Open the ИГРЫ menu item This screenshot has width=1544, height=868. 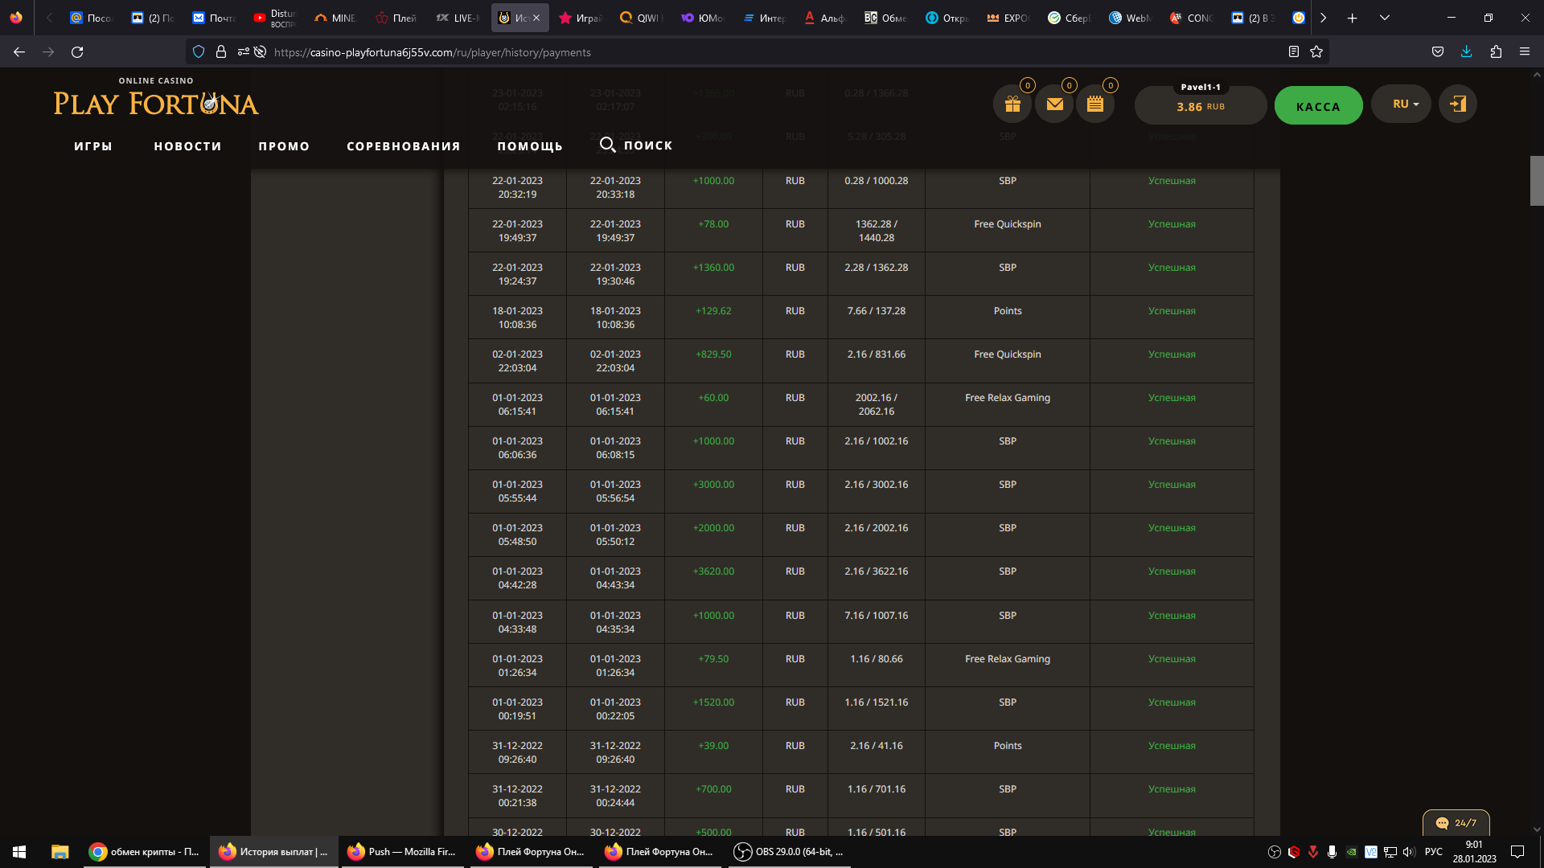click(x=93, y=146)
